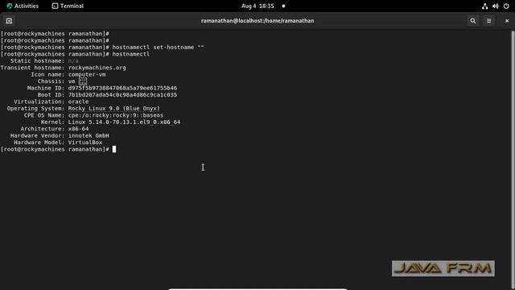Click the window title ramanathan@localhost
Image resolution: width=515 pixels, height=290 pixels.
257,21
